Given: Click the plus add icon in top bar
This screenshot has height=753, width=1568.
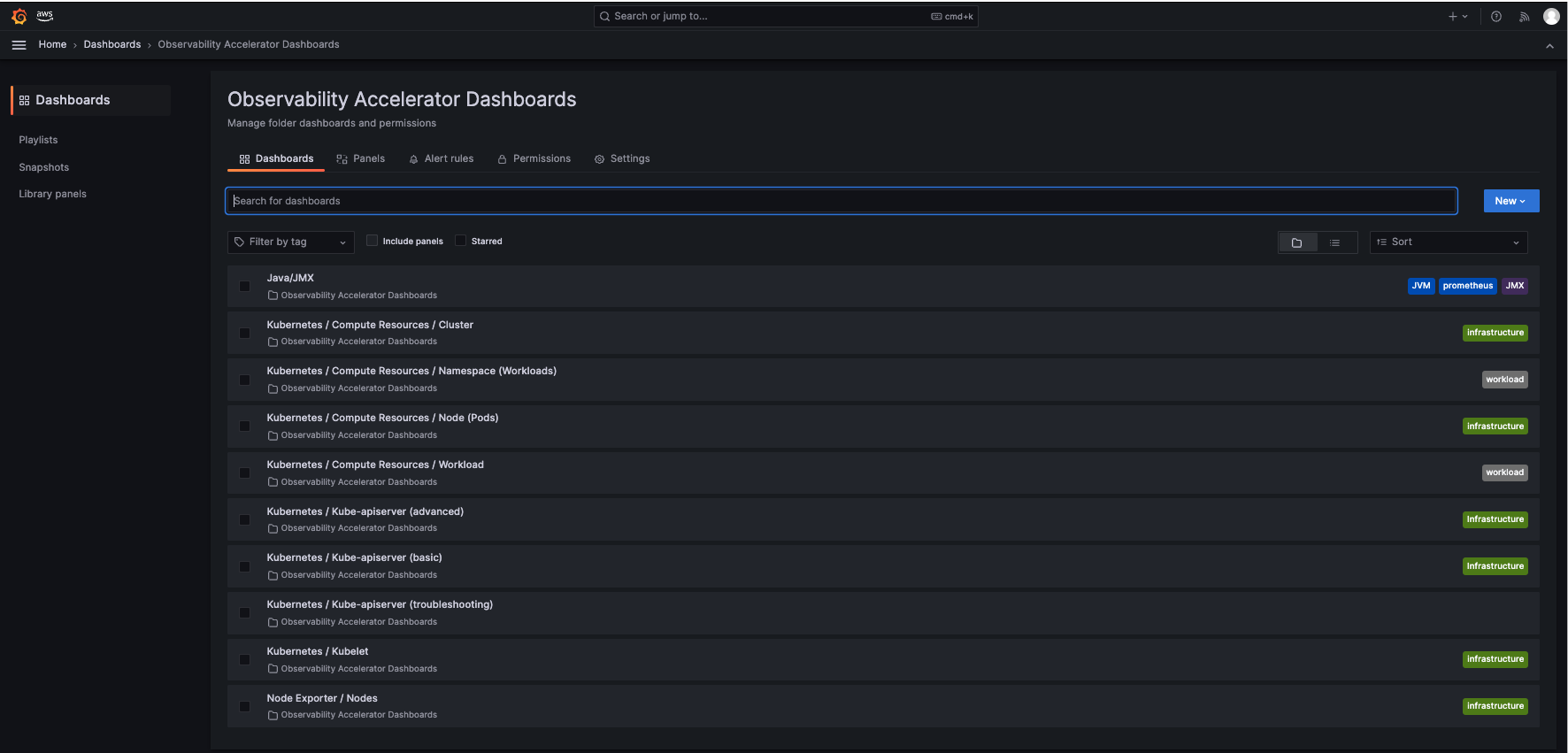Looking at the screenshot, I should click(1457, 16).
